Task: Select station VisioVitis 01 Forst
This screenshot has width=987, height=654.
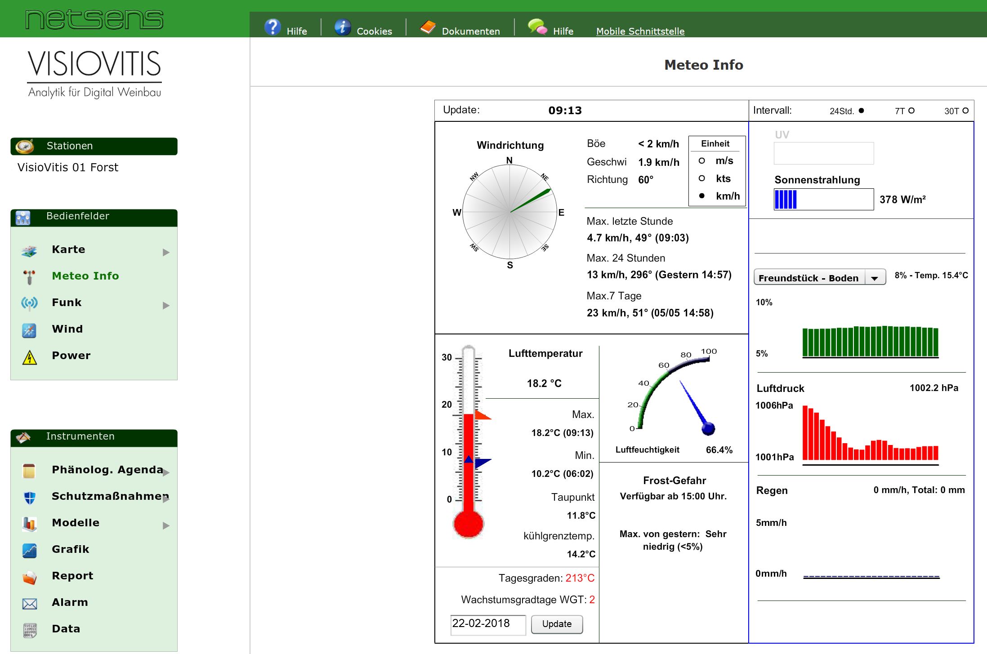Action: (x=68, y=167)
